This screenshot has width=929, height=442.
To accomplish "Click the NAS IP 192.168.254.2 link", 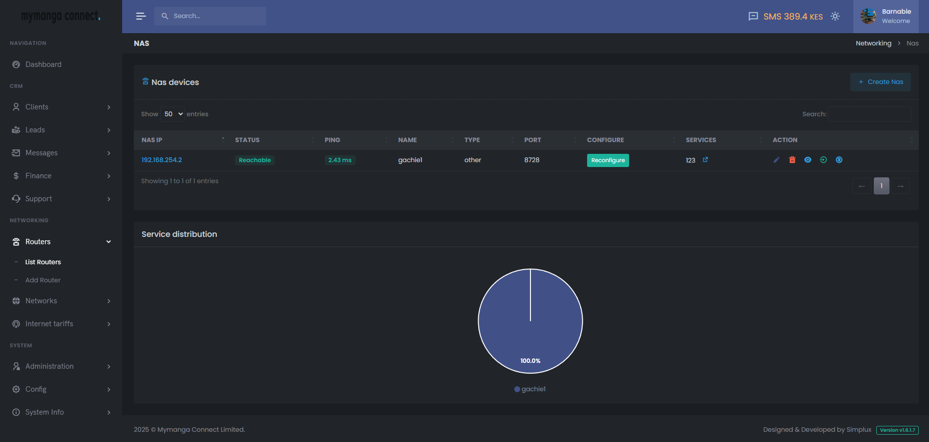I will [162, 160].
